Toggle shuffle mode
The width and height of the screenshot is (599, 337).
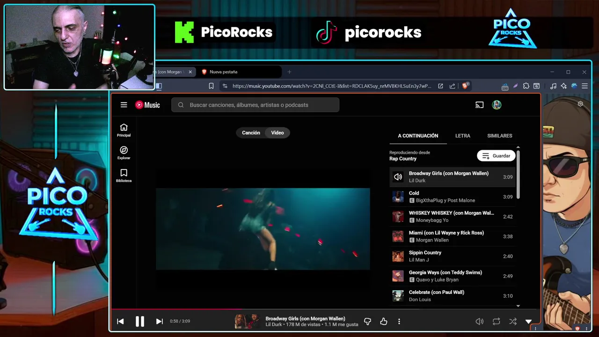[x=513, y=322]
